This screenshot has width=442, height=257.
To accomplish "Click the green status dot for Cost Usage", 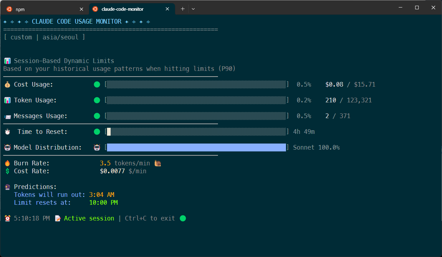I will point(97,85).
